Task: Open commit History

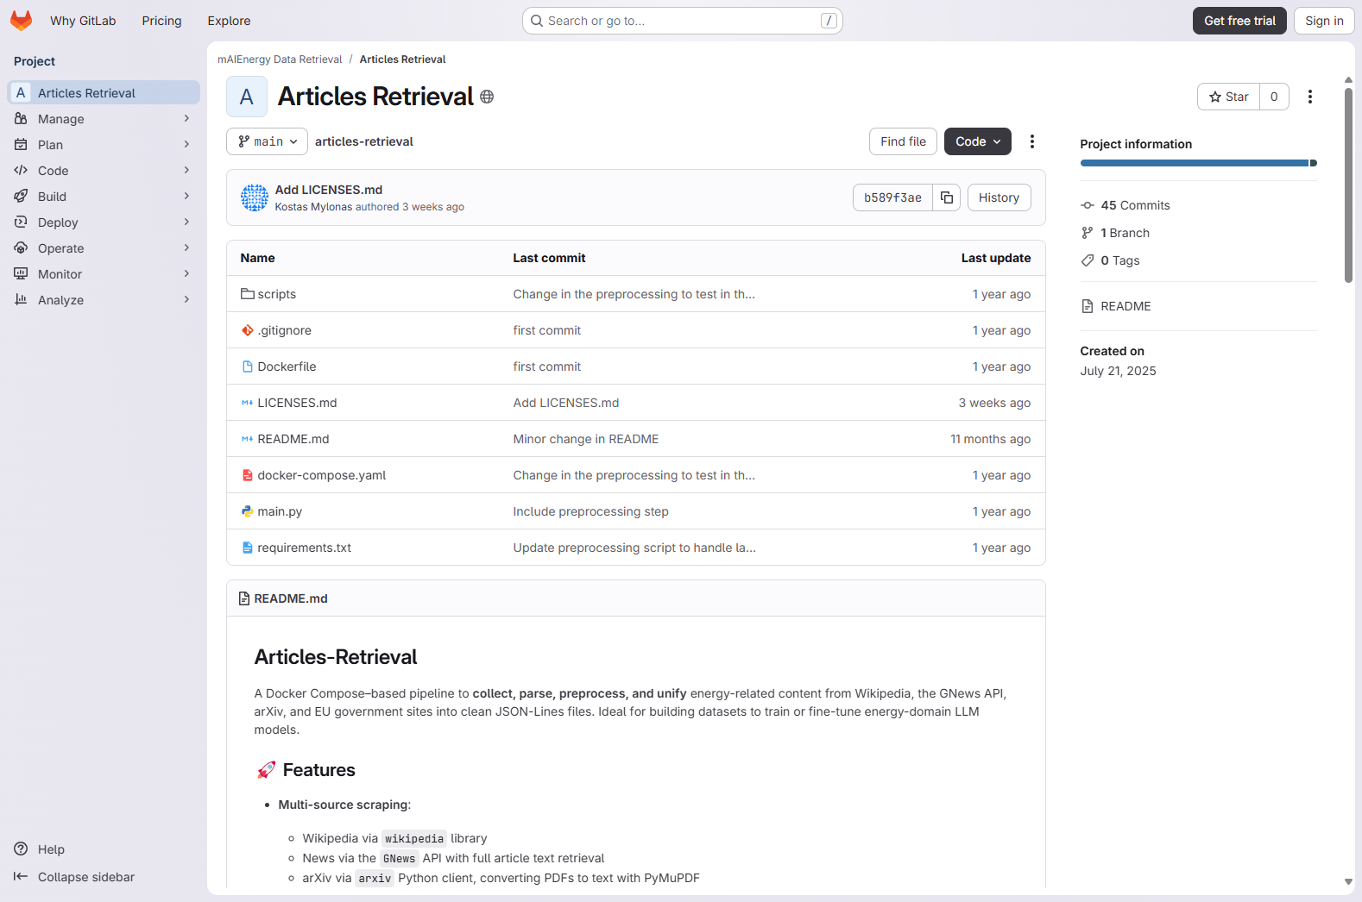Action: click(x=999, y=197)
